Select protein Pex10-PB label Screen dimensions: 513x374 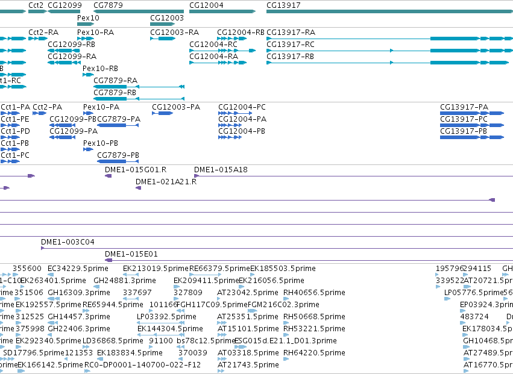[101, 143]
